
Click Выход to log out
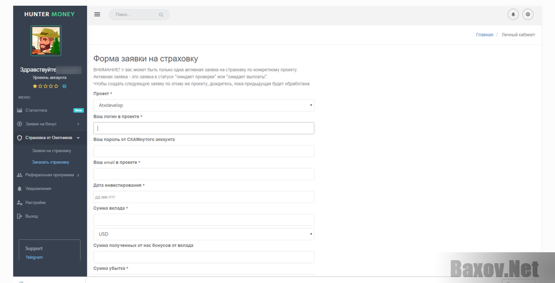[x=50, y=216]
